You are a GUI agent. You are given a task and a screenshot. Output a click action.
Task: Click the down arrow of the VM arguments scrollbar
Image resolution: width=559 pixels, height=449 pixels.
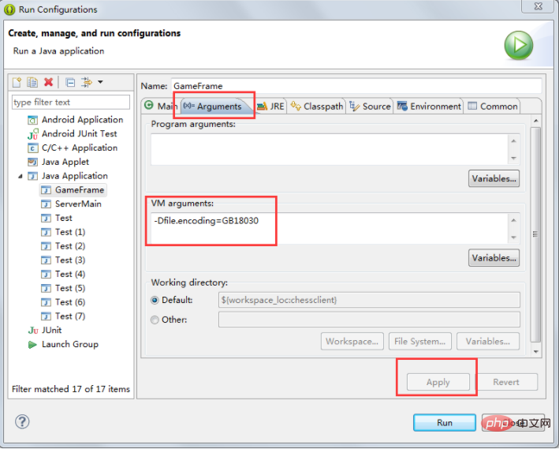514,238
